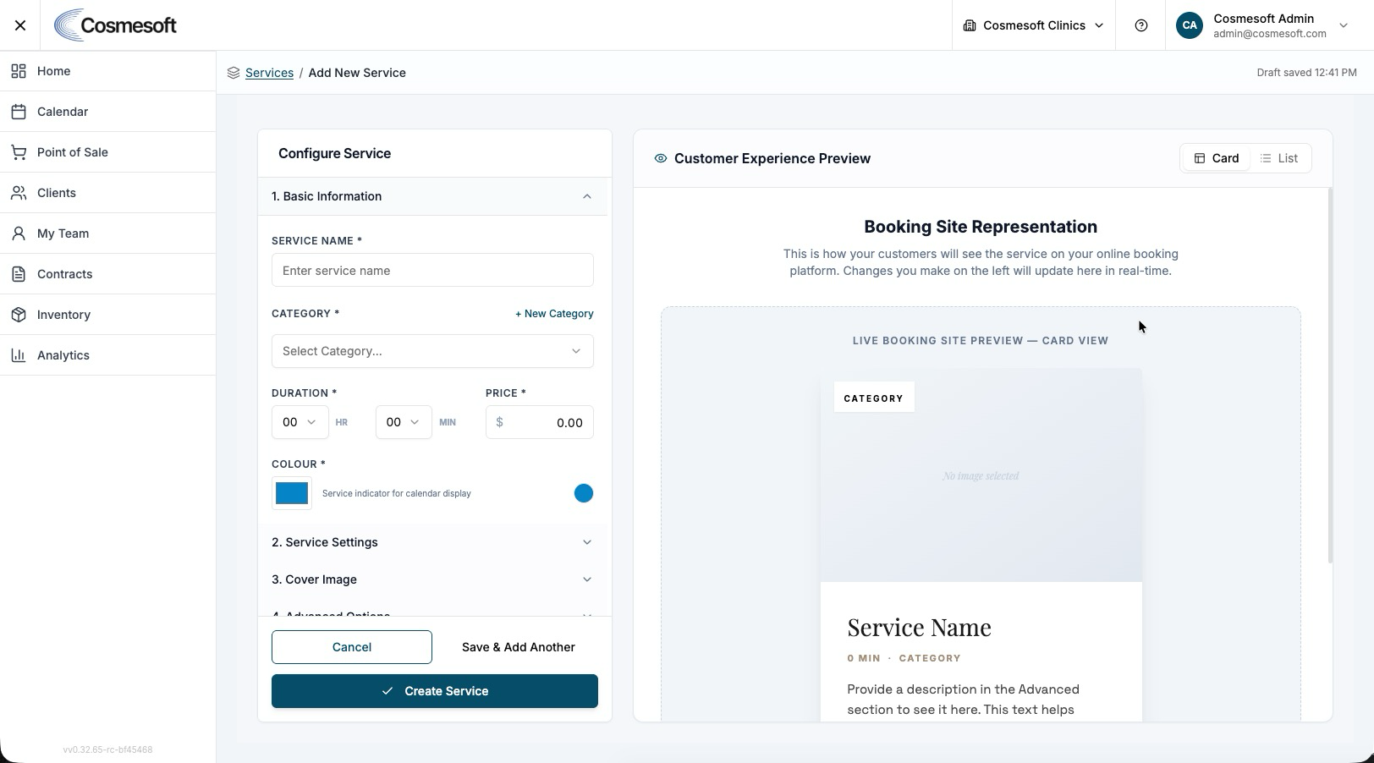Expand the Cover Image section

[432, 579]
